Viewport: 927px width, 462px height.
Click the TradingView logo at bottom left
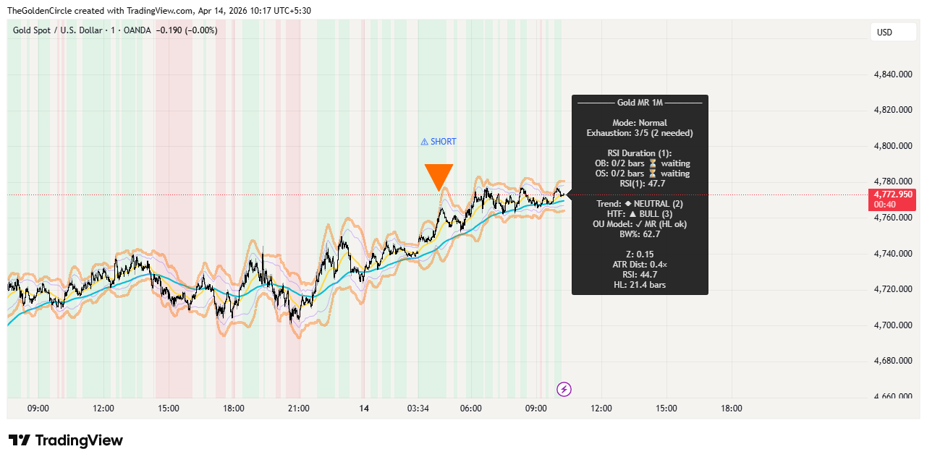64,440
